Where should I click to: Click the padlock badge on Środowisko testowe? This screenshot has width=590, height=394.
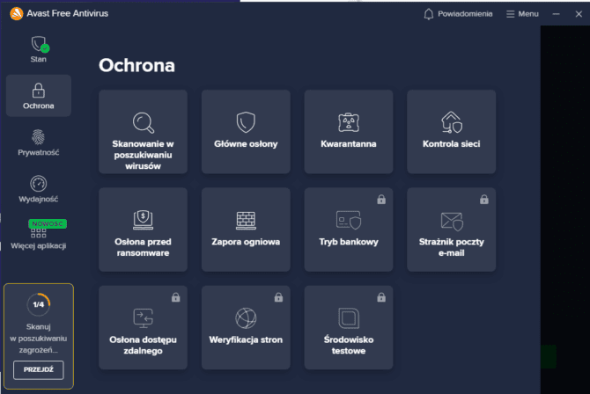[381, 297]
